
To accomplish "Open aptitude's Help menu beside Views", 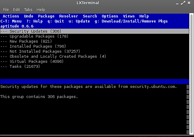I will click(x=144, y=16).
